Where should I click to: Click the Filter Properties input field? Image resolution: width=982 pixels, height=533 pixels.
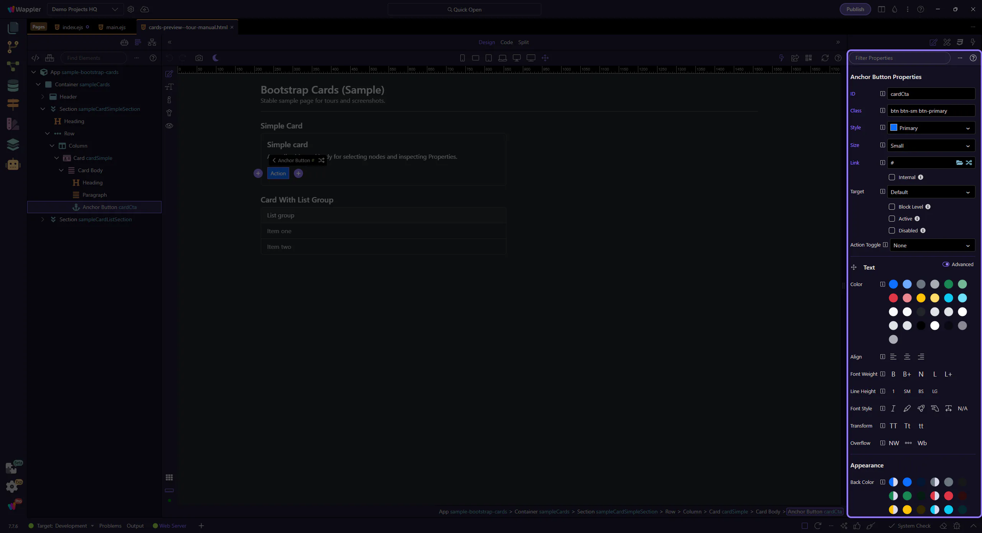tap(900, 58)
